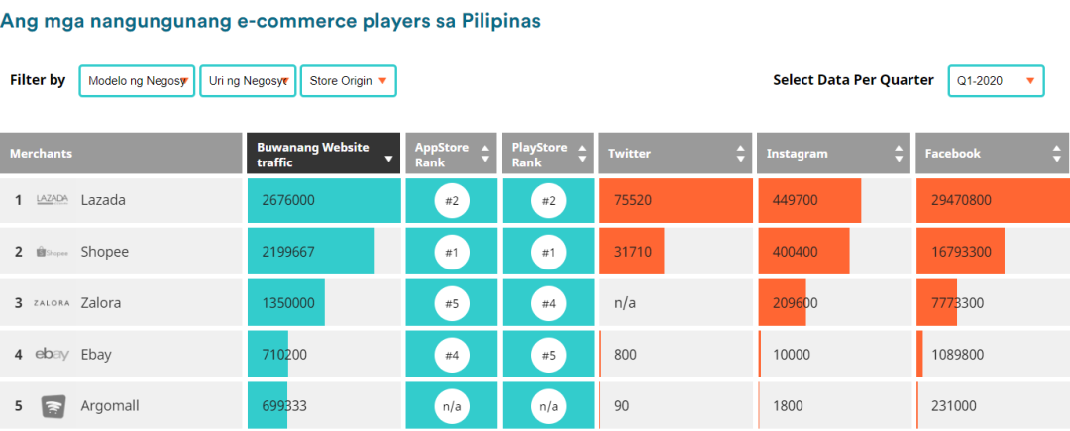Click Shopee's AppStore rank #1 badge

(452, 253)
